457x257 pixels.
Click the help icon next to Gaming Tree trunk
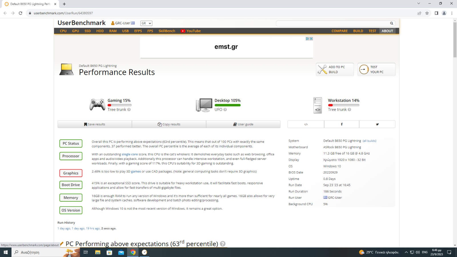pos(129,110)
